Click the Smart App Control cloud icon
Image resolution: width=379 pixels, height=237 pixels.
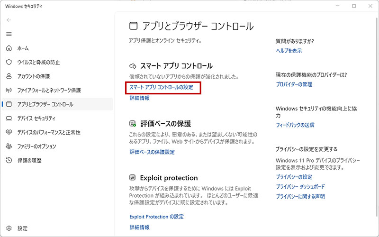point(133,66)
